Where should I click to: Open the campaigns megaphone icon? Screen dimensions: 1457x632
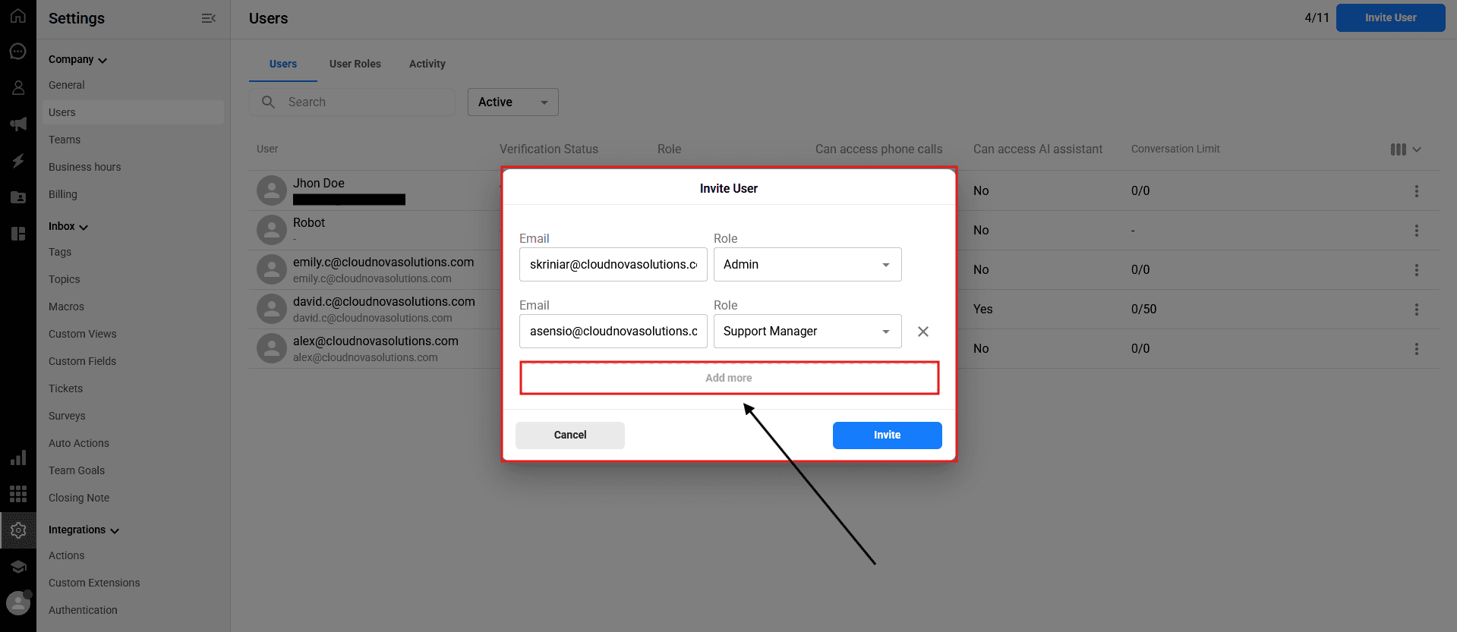pos(18,124)
